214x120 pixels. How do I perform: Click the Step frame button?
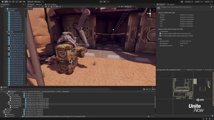(108, 2)
